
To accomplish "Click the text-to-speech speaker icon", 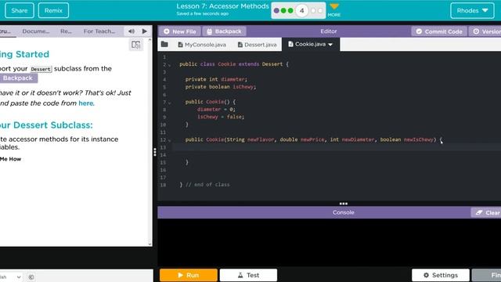I will pyautogui.click(x=132, y=31).
